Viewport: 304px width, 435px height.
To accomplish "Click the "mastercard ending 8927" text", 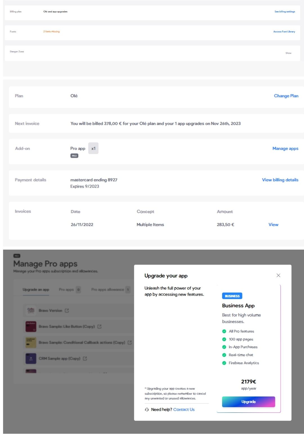I will (94, 180).
